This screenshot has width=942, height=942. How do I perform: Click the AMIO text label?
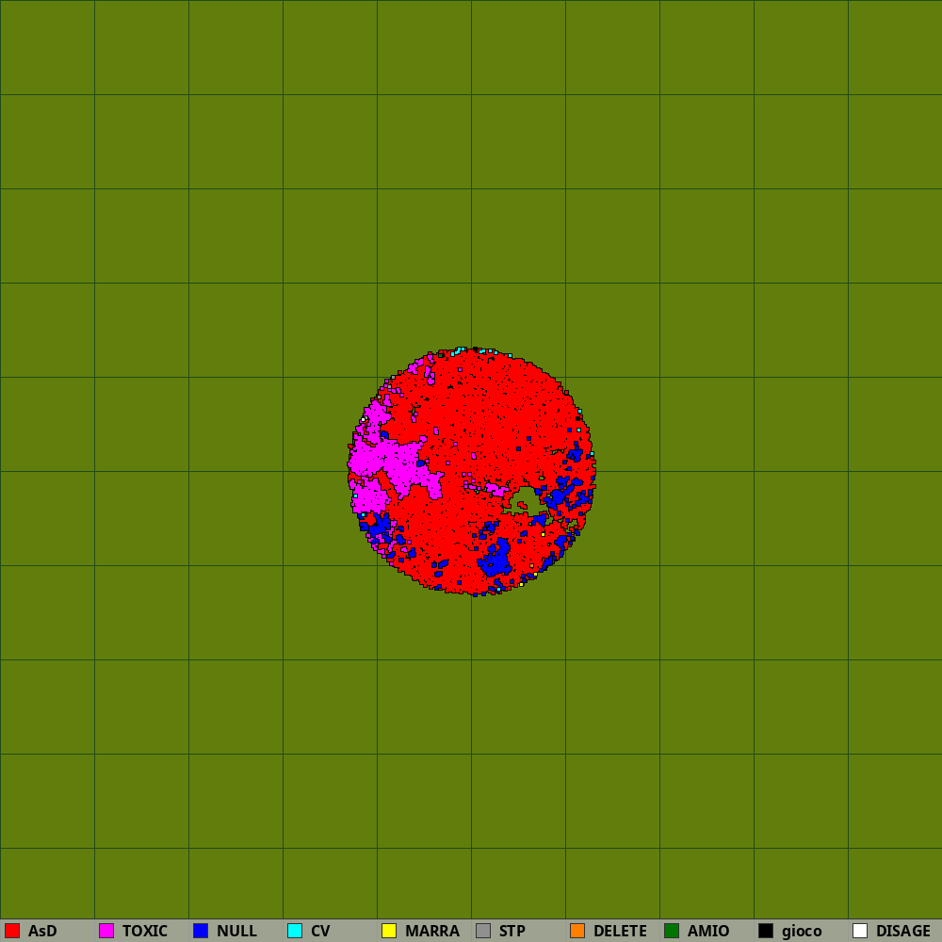(x=707, y=931)
